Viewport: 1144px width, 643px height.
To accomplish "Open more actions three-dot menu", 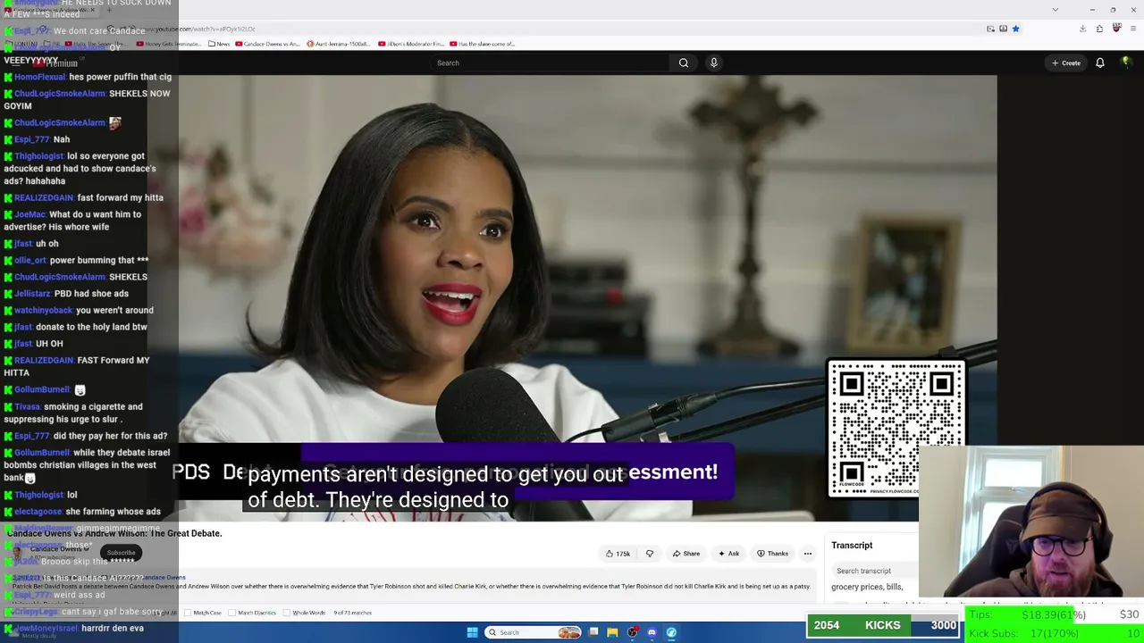I will click(808, 554).
